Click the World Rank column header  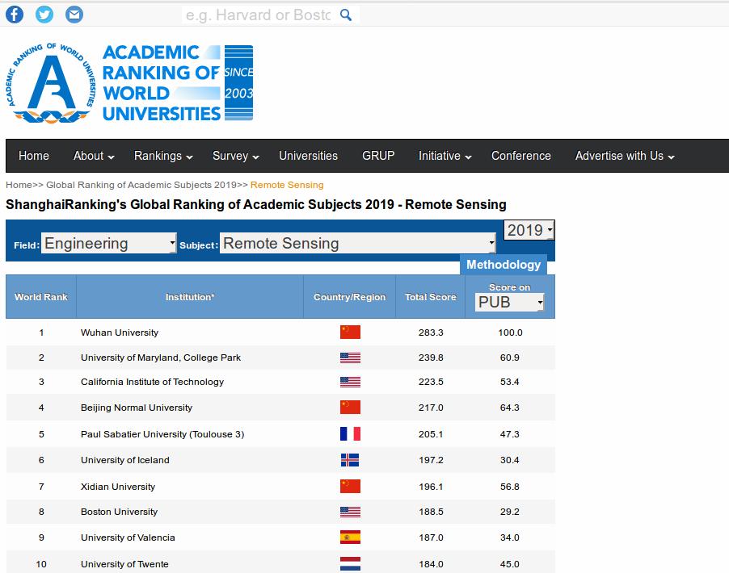[x=41, y=297]
